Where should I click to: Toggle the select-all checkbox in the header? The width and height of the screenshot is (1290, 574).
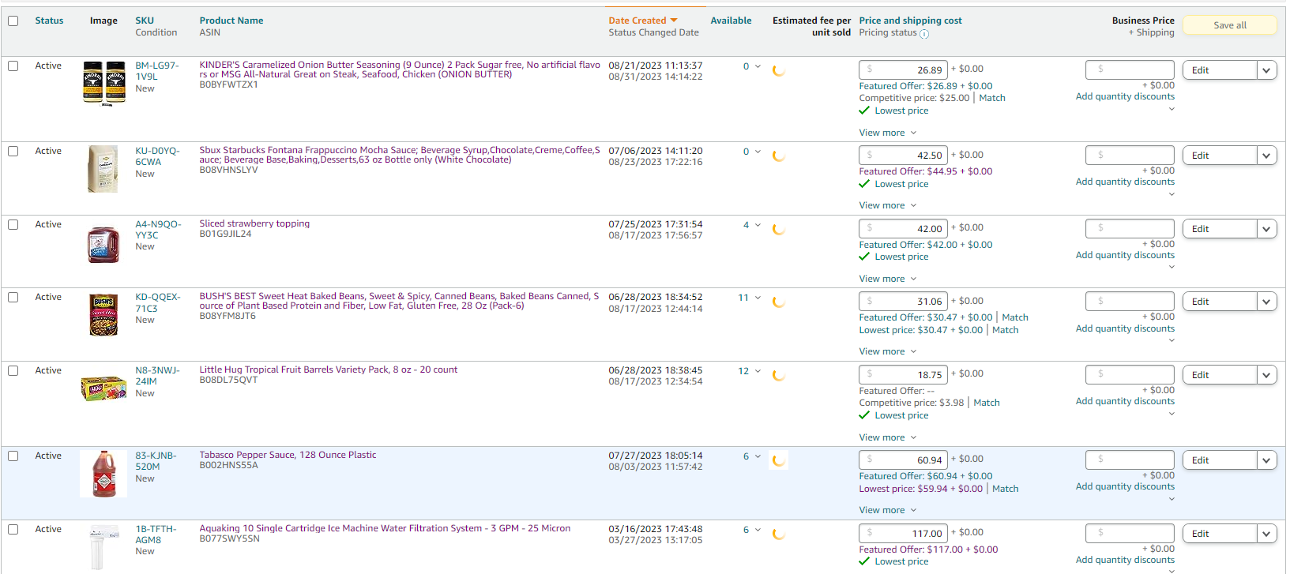[13, 21]
